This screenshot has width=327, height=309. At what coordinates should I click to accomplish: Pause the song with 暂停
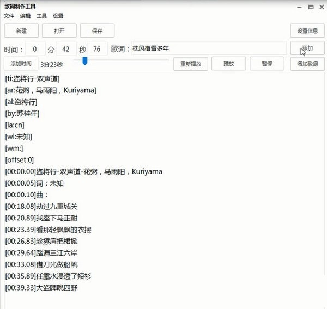(267, 64)
